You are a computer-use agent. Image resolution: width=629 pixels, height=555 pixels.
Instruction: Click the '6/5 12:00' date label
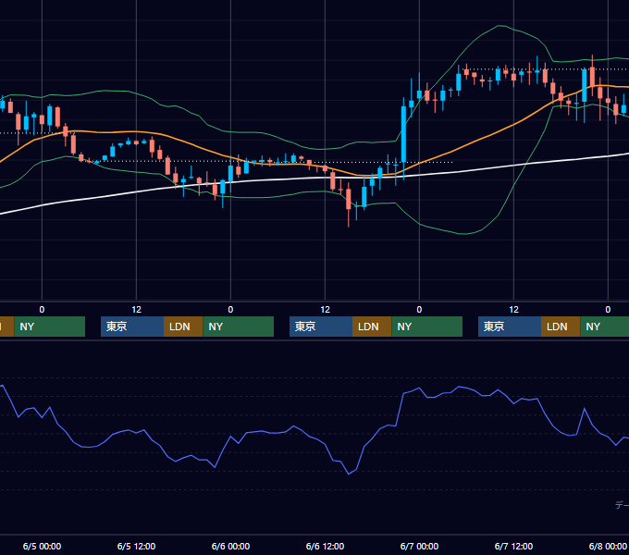pos(136,546)
